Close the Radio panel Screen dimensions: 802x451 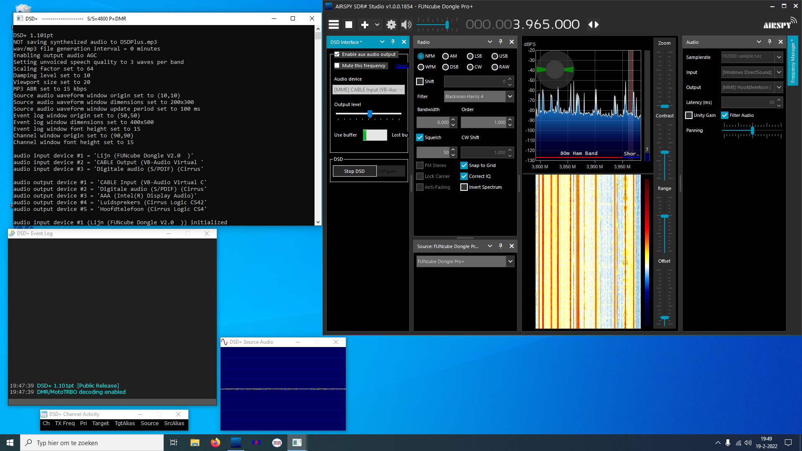512,42
